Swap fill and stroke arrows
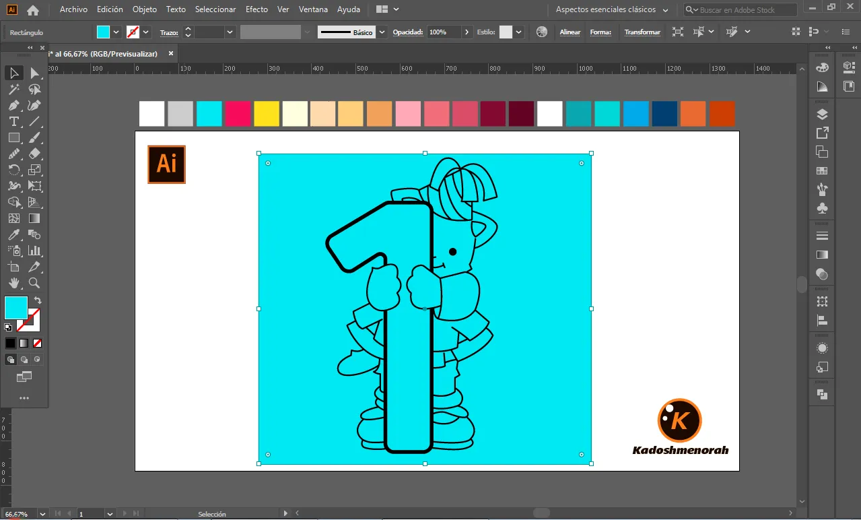This screenshot has height=520, width=861. pyautogui.click(x=38, y=300)
